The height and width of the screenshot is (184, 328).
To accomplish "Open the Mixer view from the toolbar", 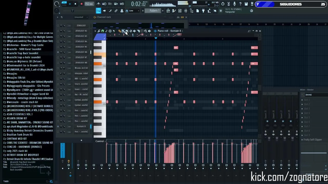I will tap(186, 11).
